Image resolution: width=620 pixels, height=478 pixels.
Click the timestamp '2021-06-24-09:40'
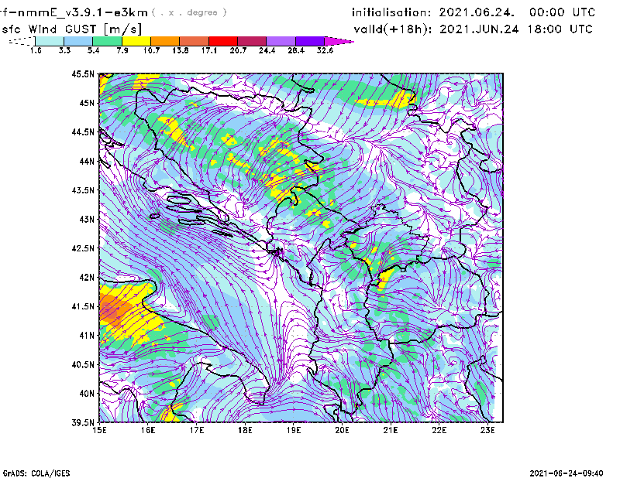pos(567,473)
